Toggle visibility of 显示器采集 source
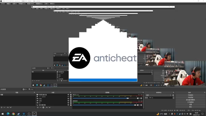206x116 pixels. click(68, 105)
